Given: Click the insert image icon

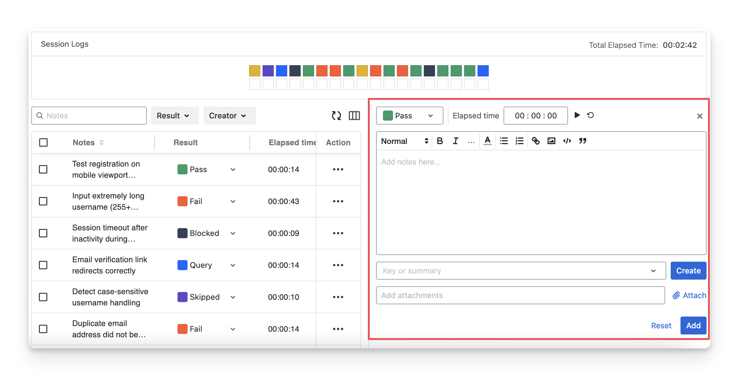Looking at the screenshot, I should (x=551, y=141).
